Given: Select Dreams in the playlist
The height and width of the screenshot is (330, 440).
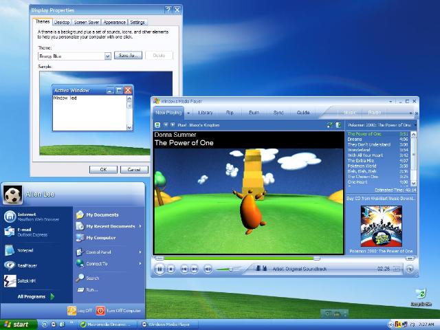Looking at the screenshot, I should click(x=377, y=139).
